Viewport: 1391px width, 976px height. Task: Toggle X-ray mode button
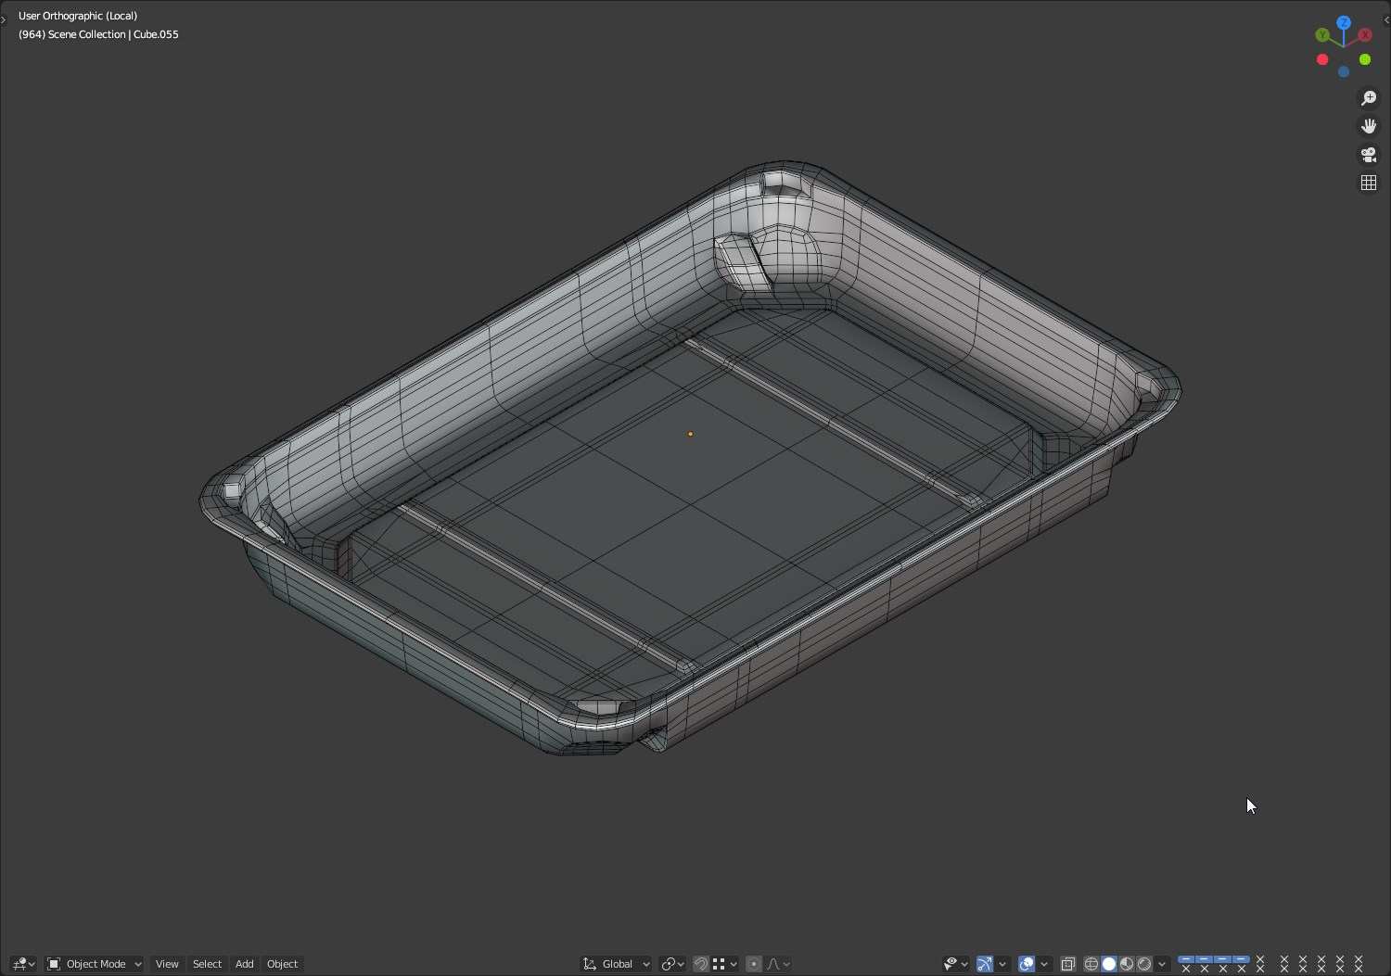pyautogui.click(x=1068, y=964)
